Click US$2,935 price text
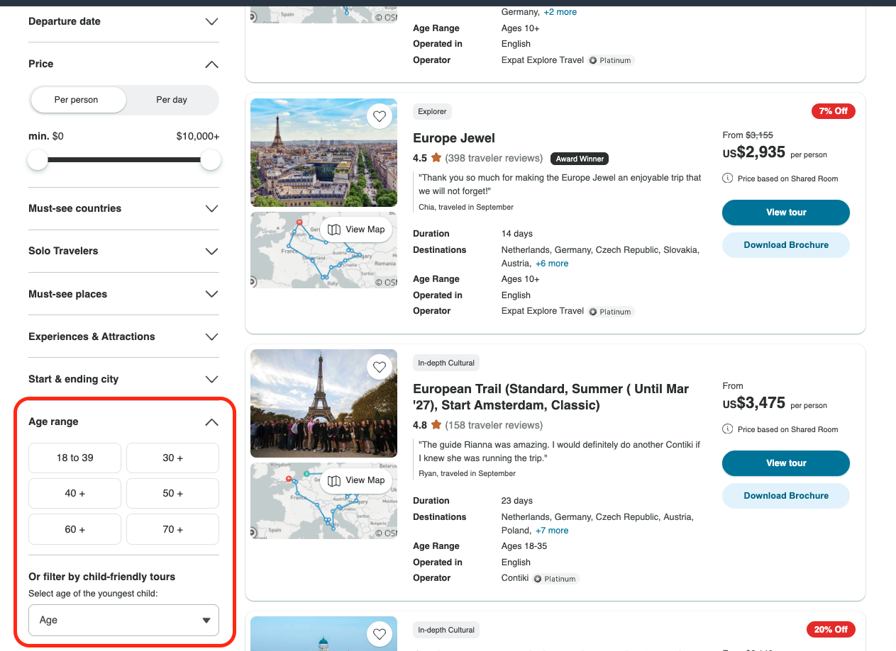The image size is (896, 651). click(754, 152)
